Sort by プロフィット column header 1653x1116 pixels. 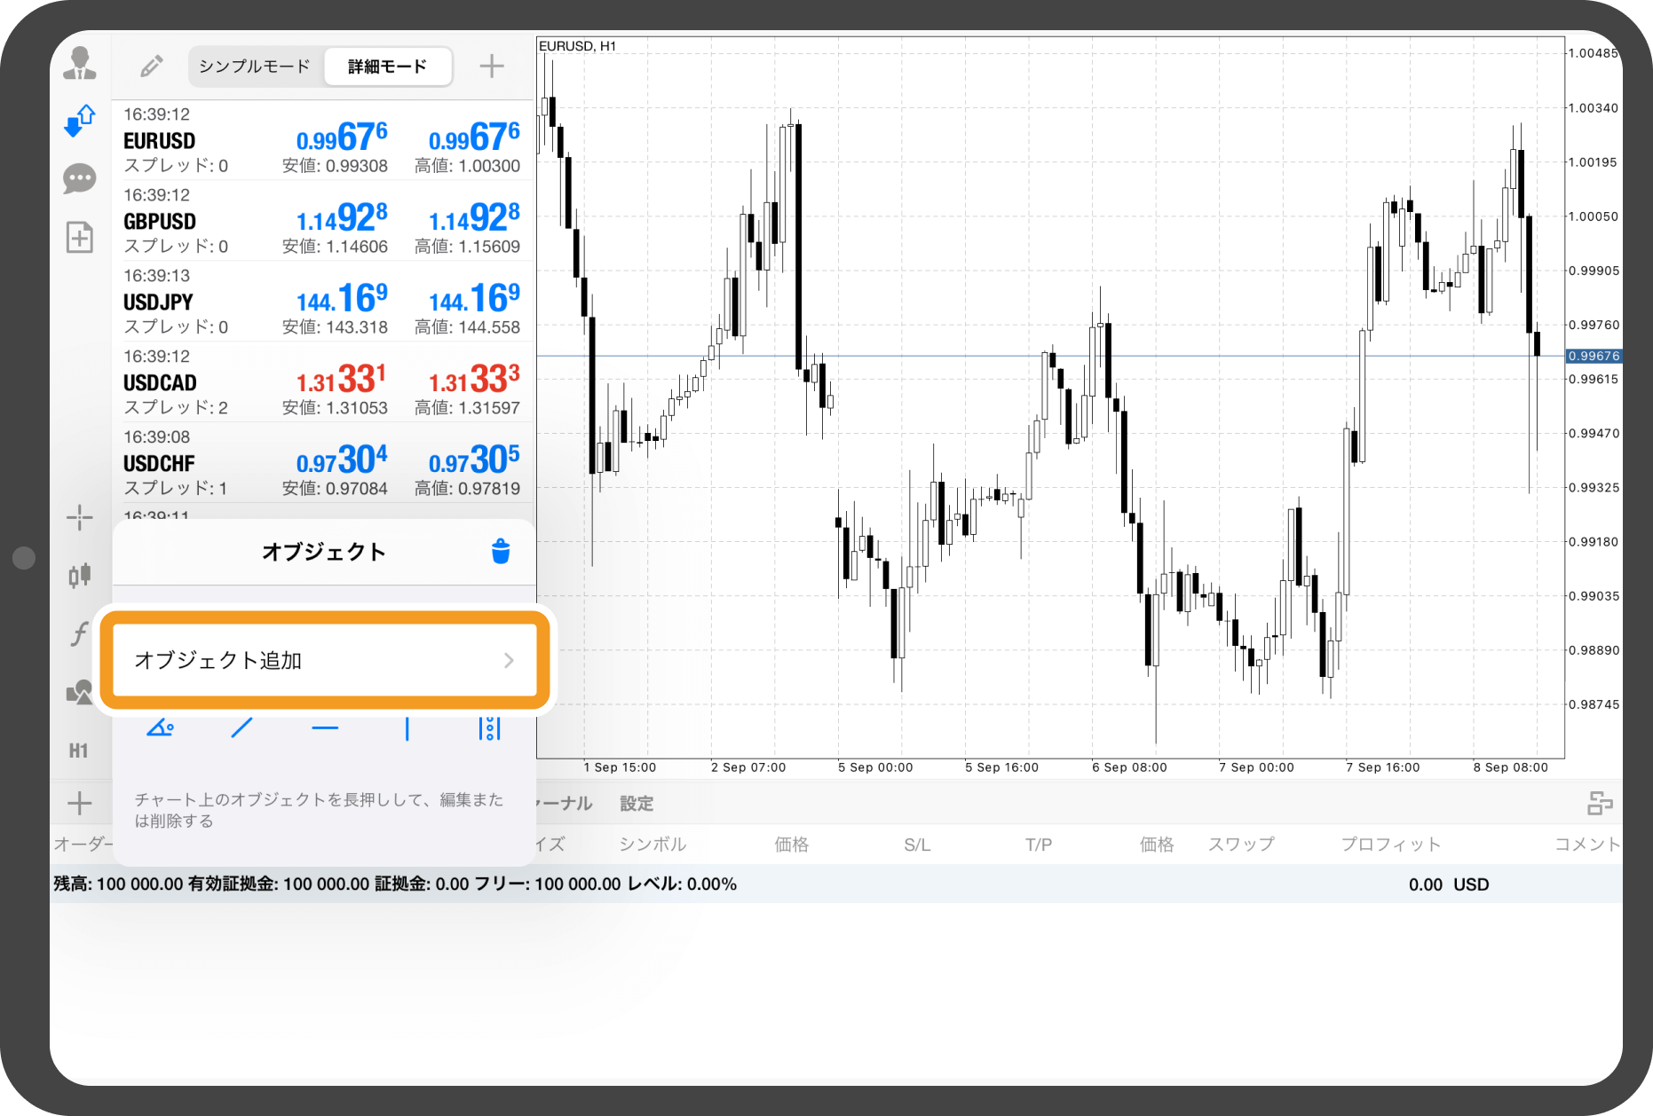[x=1390, y=845]
